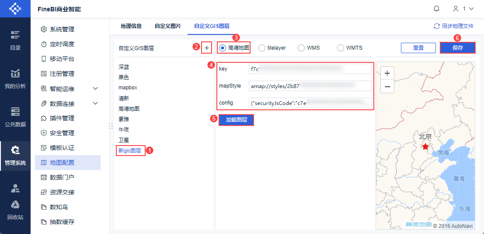Select the 新gis图层 layer
The height and width of the screenshot is (234, 484).
pos(130,151)
